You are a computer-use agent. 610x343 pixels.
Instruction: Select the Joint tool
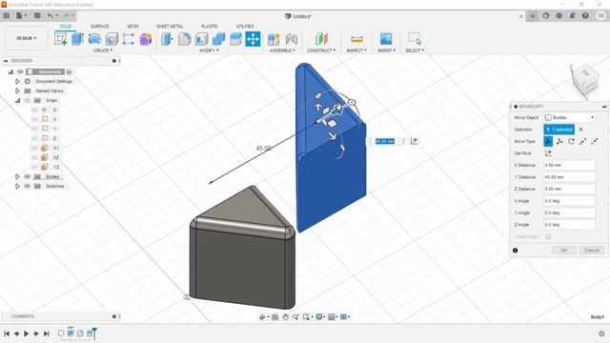(292, 39)
